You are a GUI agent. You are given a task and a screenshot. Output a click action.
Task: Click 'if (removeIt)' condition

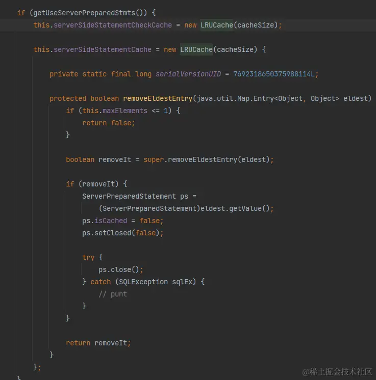pos(92,184)
